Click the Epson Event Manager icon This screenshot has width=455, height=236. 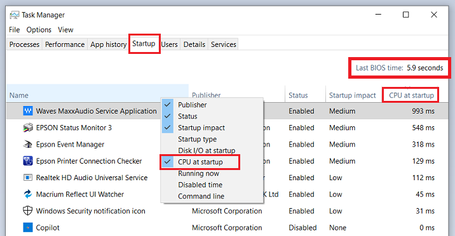coord(28,144)
